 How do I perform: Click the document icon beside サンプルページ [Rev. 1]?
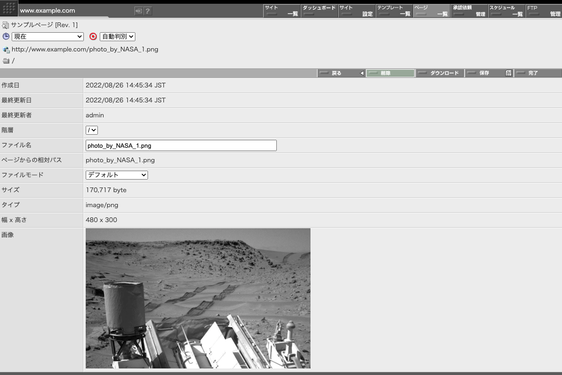(x=5, y=25)
